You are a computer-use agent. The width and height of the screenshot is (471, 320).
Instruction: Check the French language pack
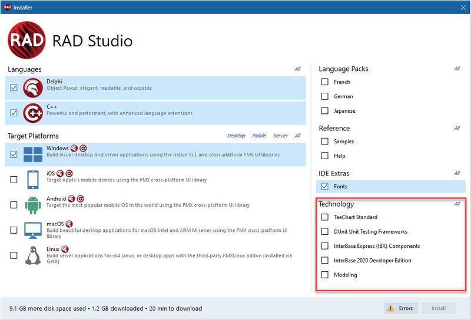pyautogui.click(x=325, y=82)
